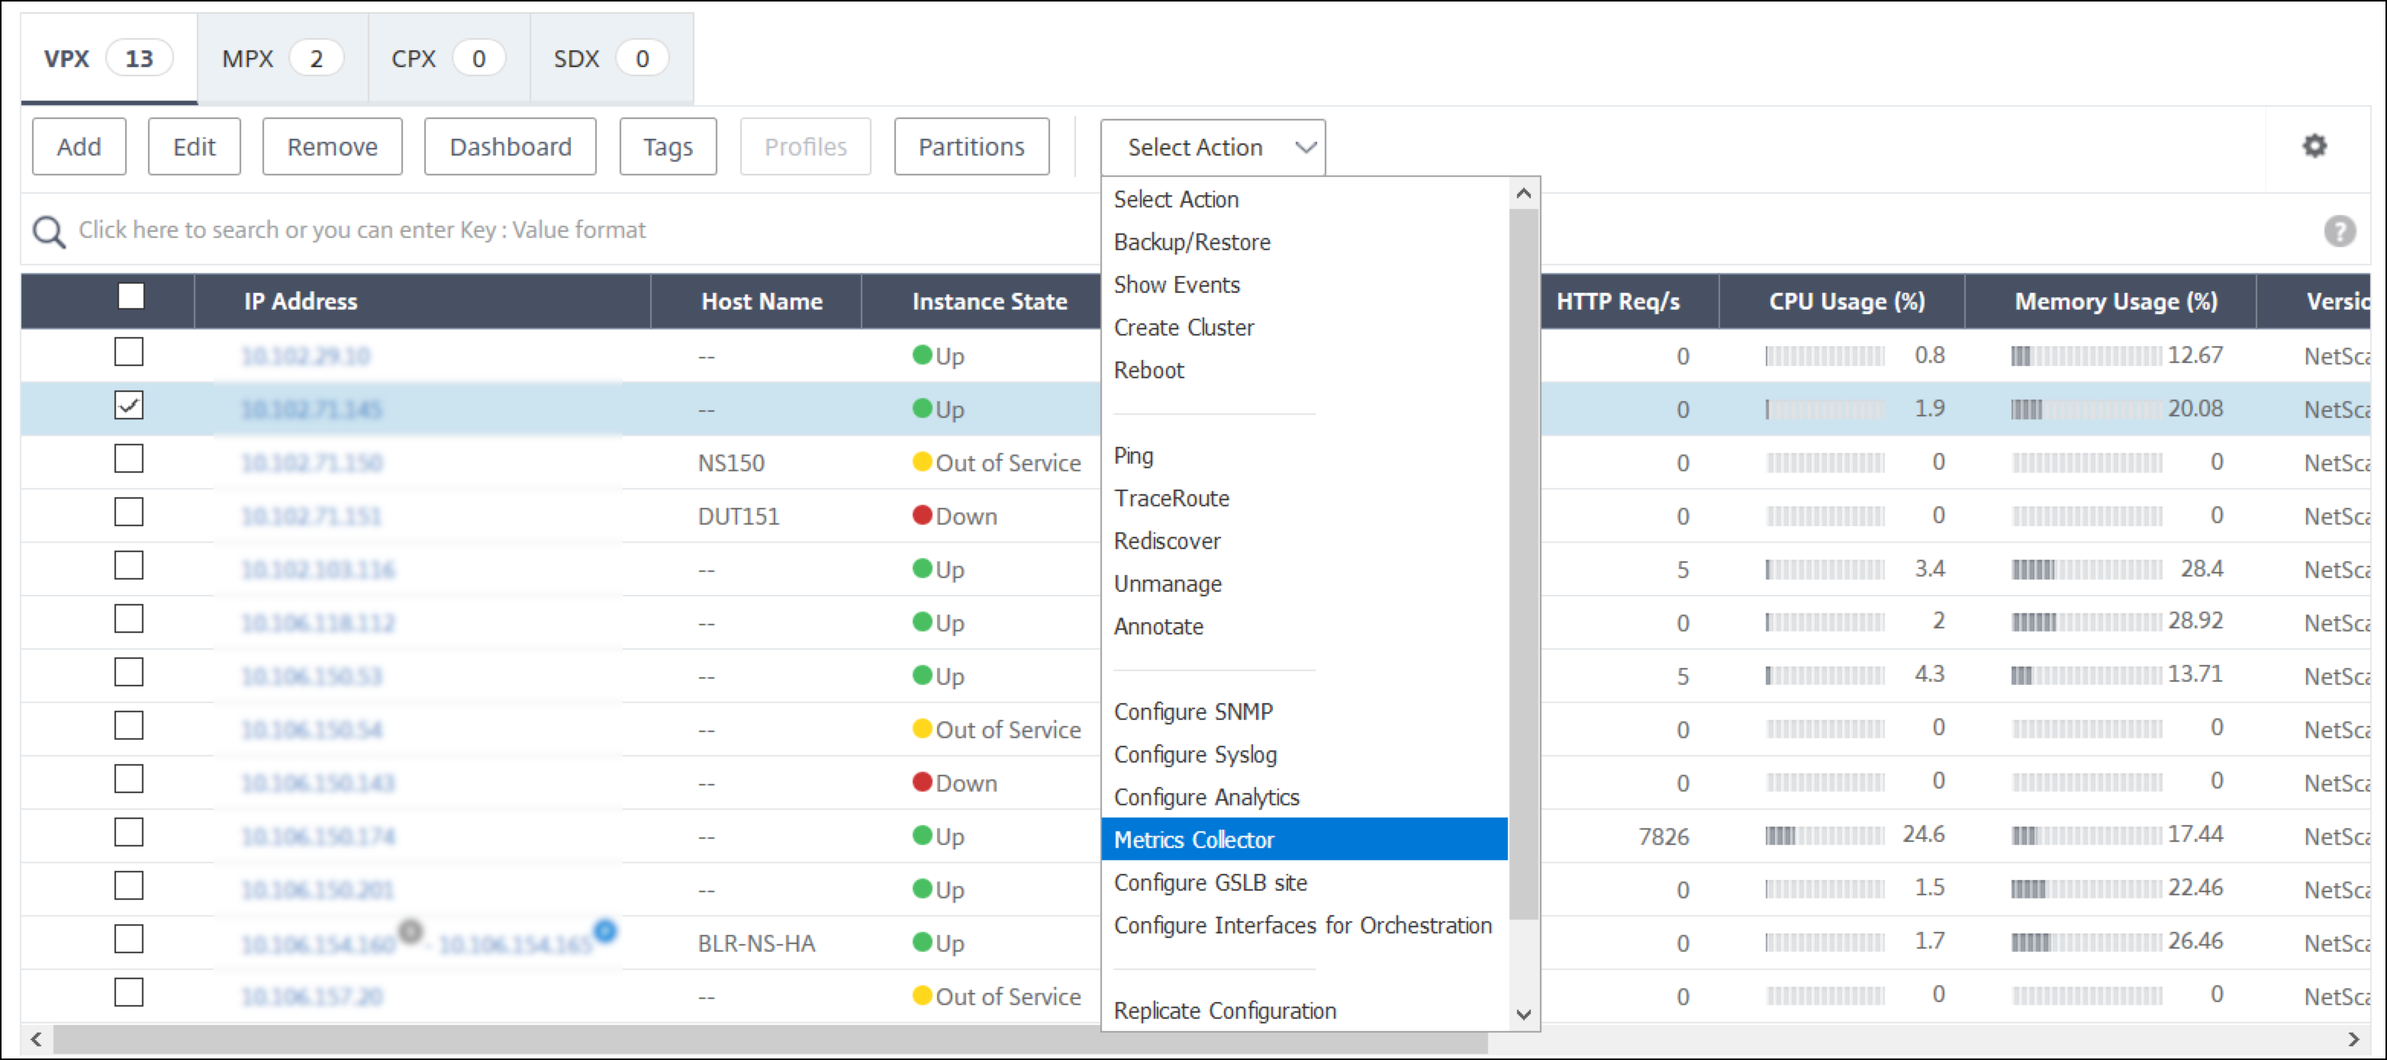The image size is (2387, 1060).
Task: Click the horizontal scrollbar right arrow
Action: pyautogui.click(x=2353, y=1039)
